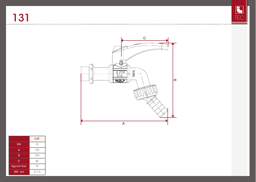Click the value 103 cell

(x=37, y=155)
